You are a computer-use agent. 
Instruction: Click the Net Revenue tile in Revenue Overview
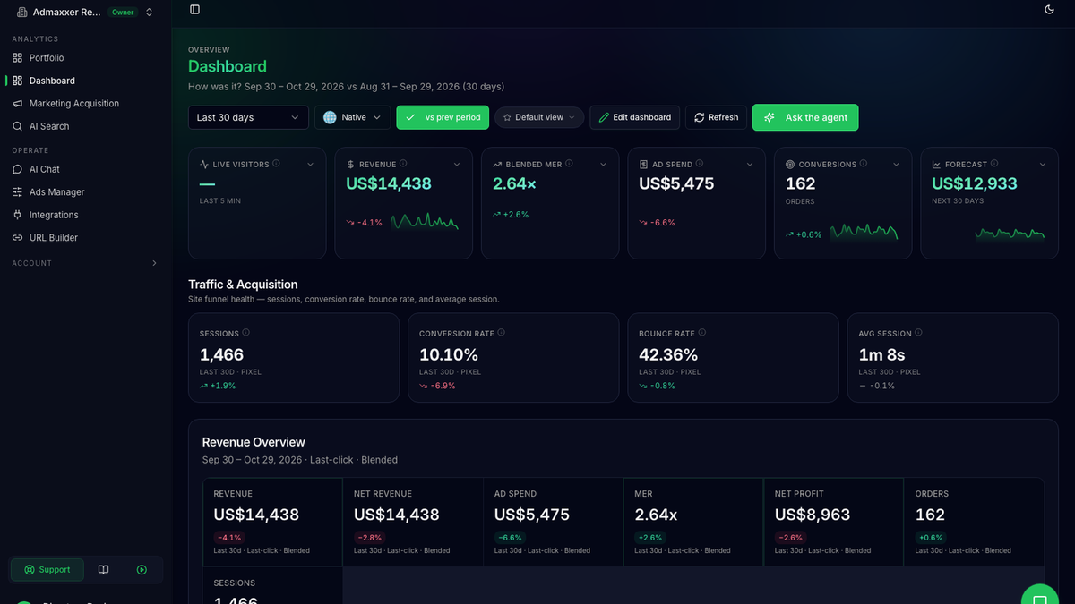pyautogui.click(x=412, y=522)
